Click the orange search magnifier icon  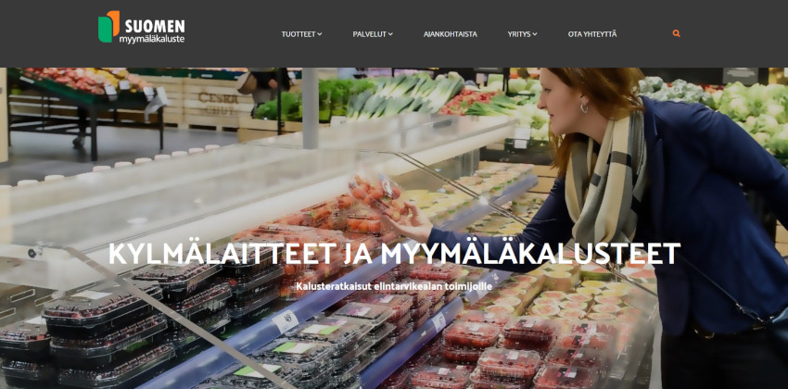tap(676, 33)
